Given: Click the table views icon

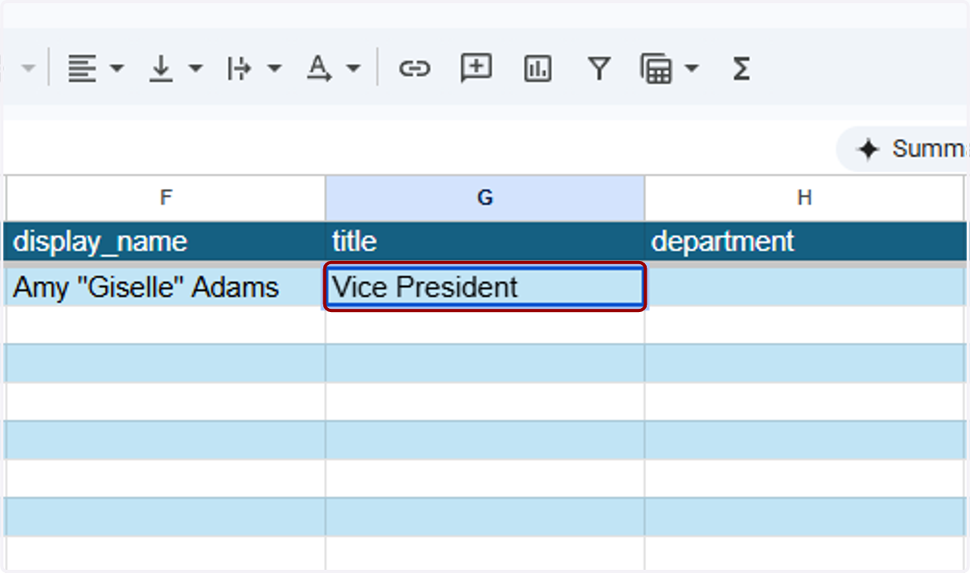Looking at the screenshot, I should pos(656,70).
